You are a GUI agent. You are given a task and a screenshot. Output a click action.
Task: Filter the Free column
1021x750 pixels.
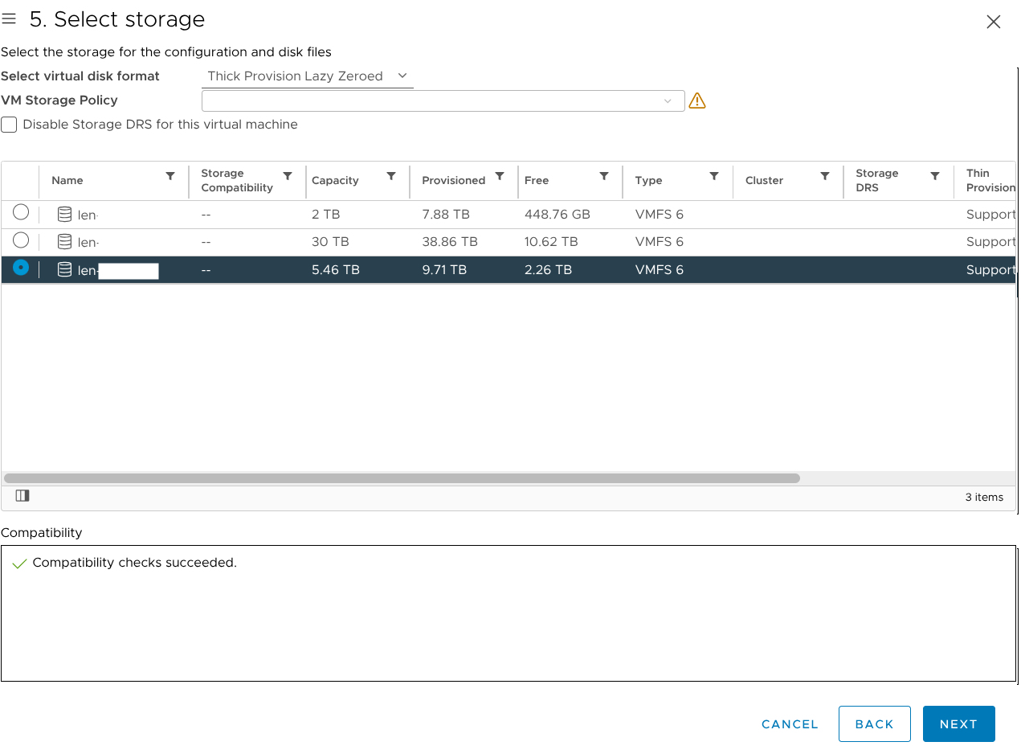point(603,176)
